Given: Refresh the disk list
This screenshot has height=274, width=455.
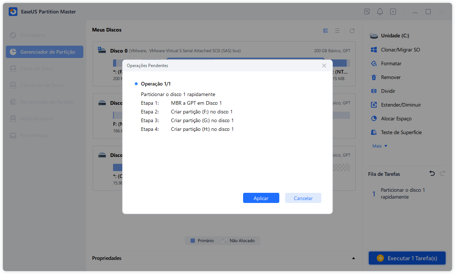Looking at the screenshot, I should pos(352,31).
